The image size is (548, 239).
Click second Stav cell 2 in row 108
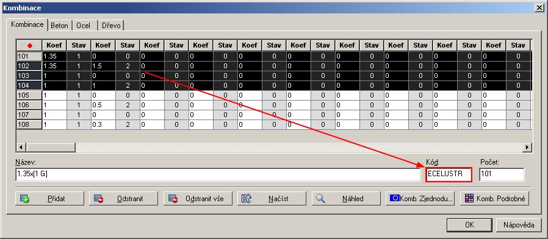[x=128, y=124]
